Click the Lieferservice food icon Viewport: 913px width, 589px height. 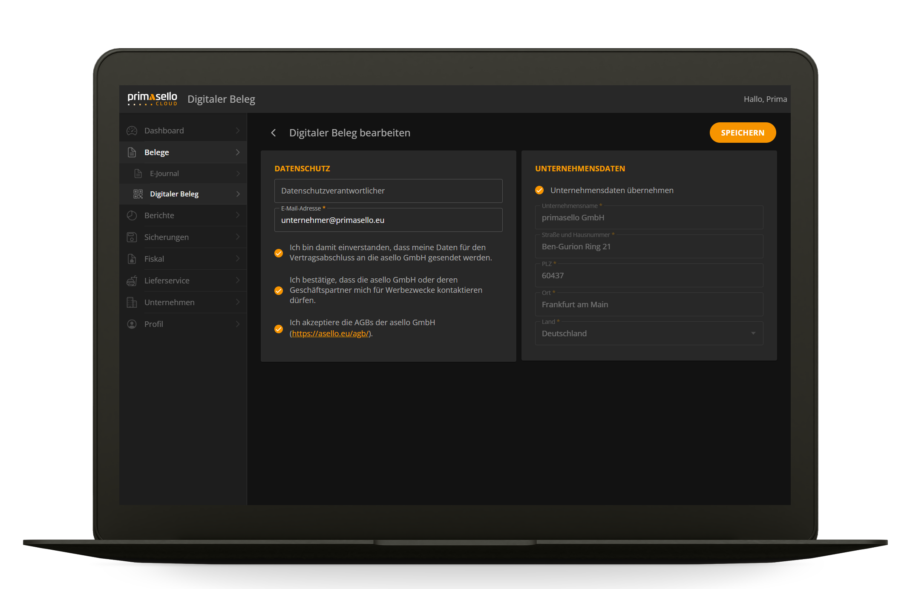coord(132,281)
